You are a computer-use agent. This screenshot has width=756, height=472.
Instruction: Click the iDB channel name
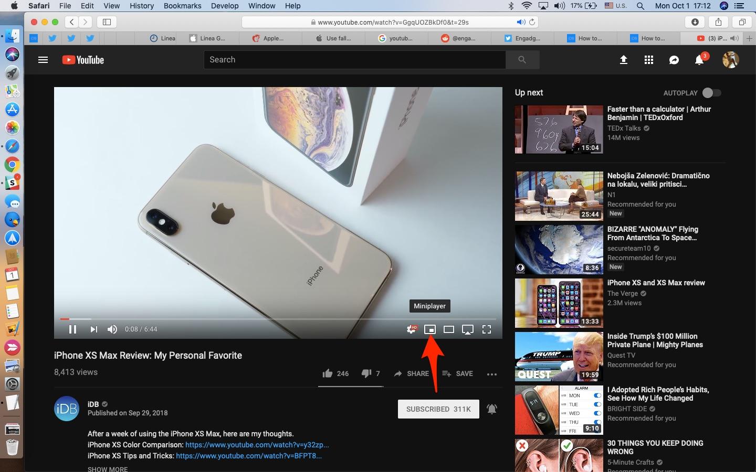coord(93,404)
